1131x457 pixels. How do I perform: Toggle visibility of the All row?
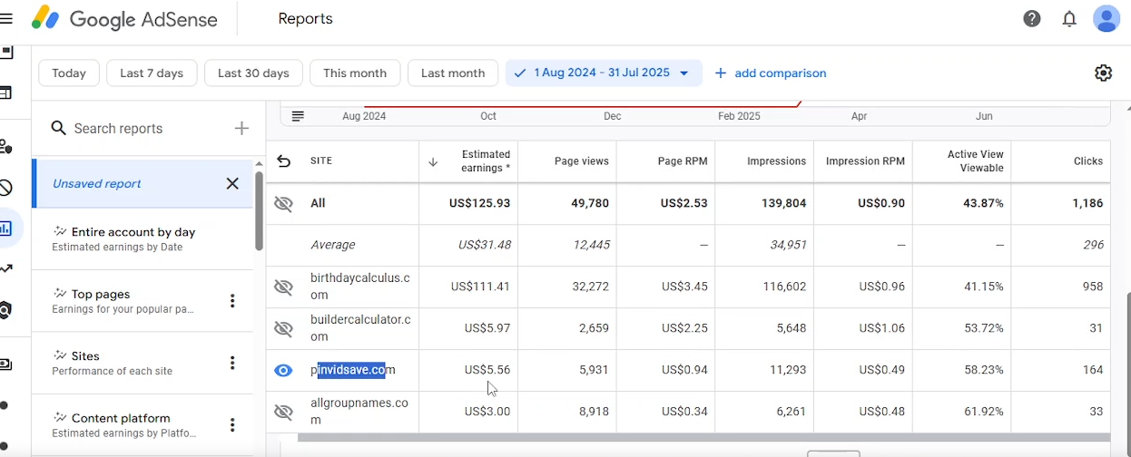(x=284, y=204)
